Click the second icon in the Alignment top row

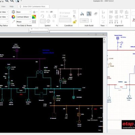(x=116, y=12)
